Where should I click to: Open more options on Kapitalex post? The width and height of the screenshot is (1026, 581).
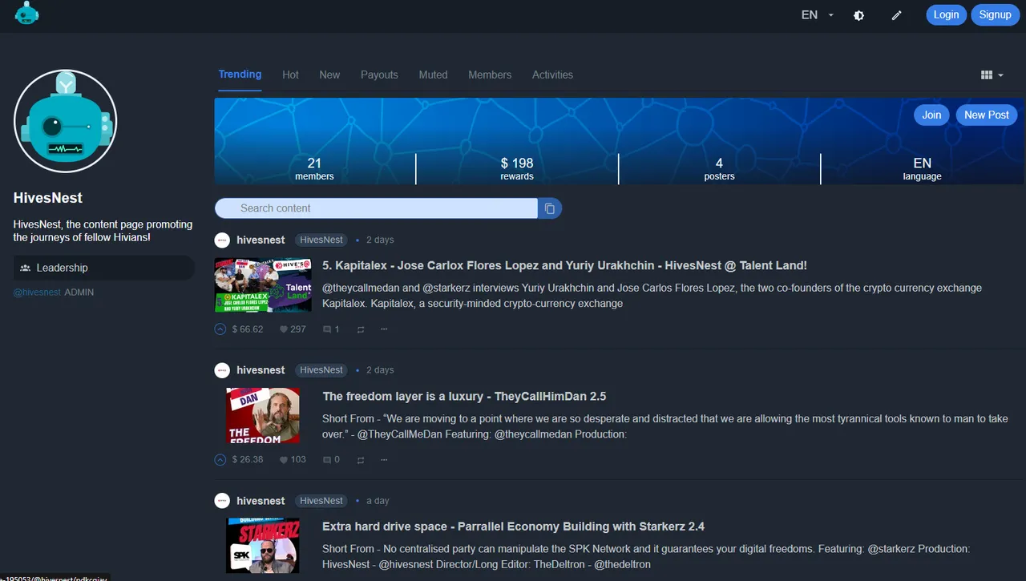[x=384, y=329]
